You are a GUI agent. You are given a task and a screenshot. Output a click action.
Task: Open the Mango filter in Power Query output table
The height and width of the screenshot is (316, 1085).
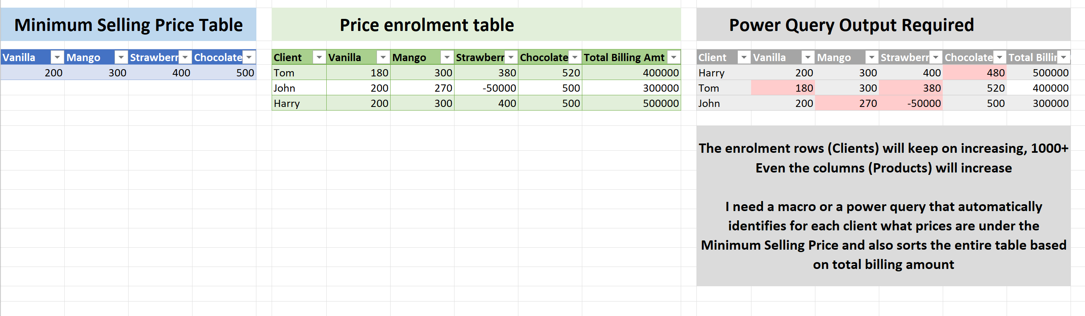pos(872,57)
